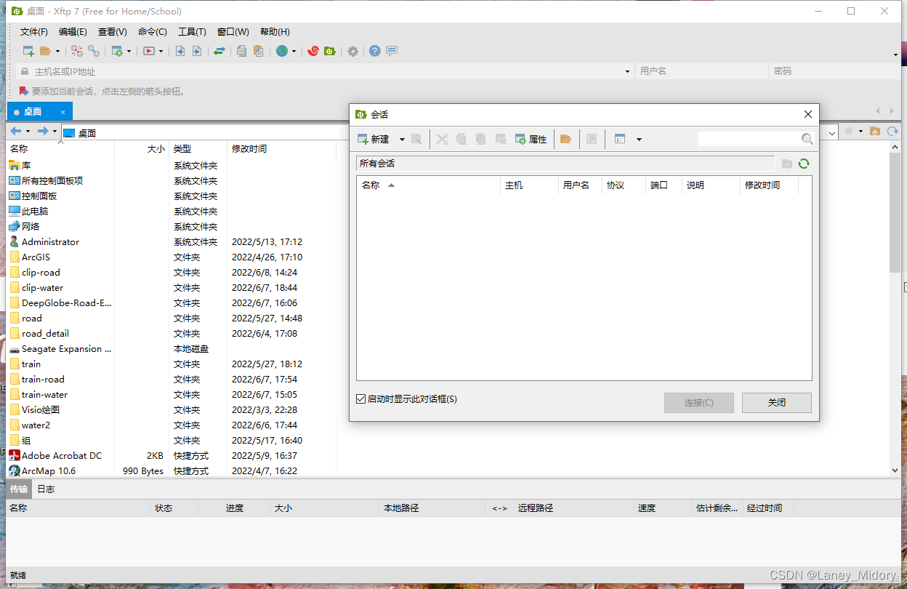Click the disconnect icon in main toolbar
This screenshot has width=907, height=589.
[x=76, y=51]
